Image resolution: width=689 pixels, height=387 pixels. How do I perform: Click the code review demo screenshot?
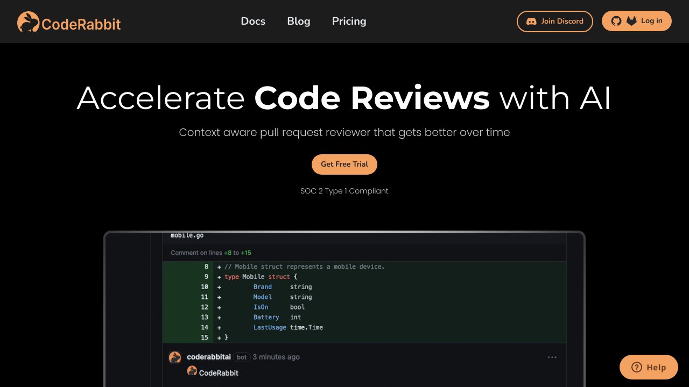tap(344, 309)
